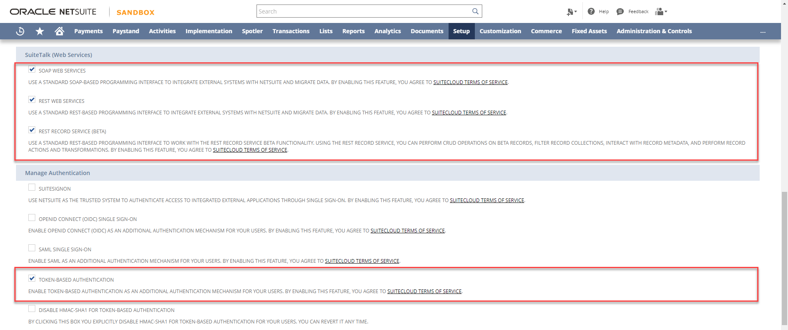Open Administration & Controls menu
This screenshot has width=788, height=330.
coord(654,31)
